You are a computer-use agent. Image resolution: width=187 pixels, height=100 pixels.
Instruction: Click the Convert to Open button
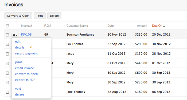(x=18, y=15)
